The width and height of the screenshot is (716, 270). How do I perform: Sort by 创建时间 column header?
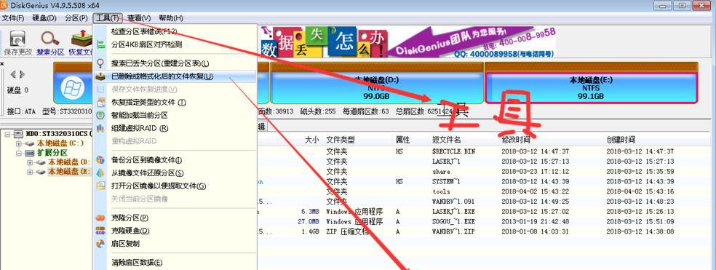coord(621,140)
